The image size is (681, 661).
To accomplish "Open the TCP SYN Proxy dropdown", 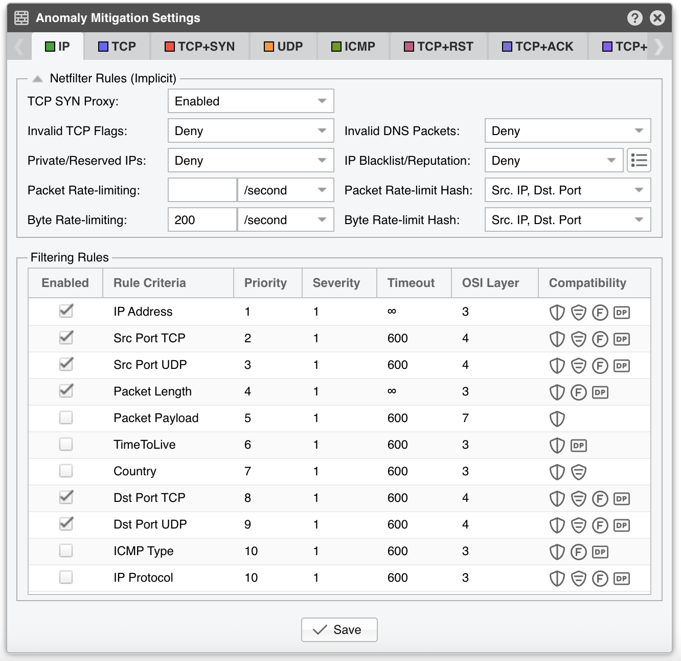I will [251, 101].
